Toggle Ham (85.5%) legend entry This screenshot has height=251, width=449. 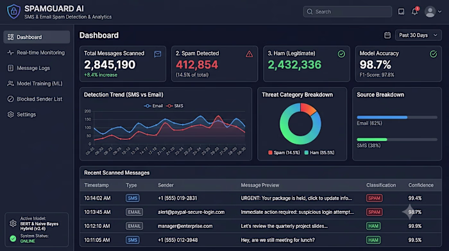319,152
